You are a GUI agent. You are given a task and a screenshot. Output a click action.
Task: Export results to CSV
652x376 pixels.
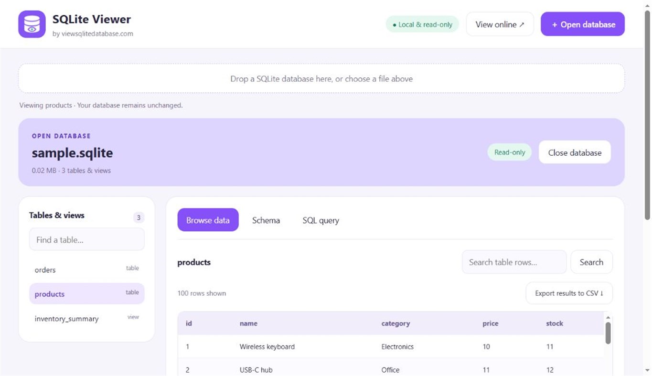tap(569, 293)
